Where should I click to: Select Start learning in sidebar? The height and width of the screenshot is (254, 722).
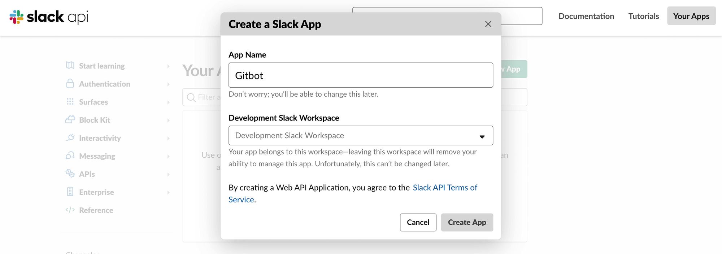click(x=102, y=66)
